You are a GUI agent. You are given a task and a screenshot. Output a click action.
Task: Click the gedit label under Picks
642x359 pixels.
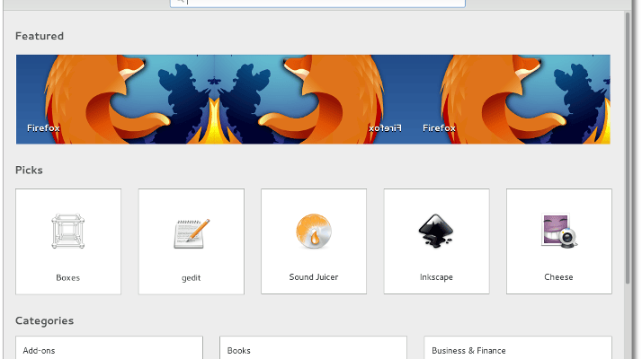tap(192, 278)
